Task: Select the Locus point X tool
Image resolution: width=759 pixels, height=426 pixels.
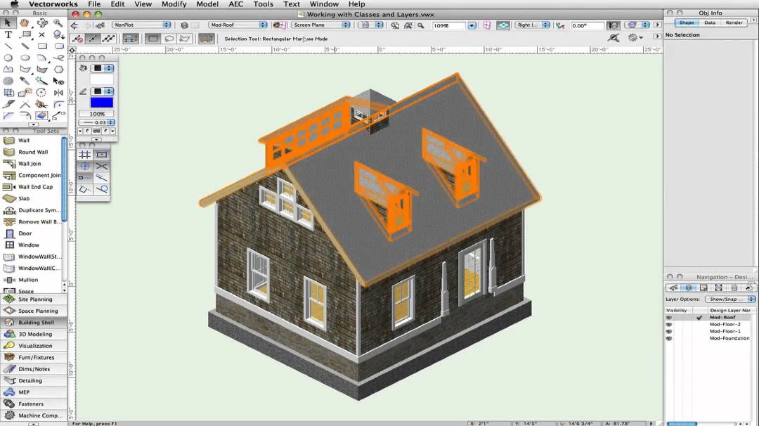Action: pos(42,34)
